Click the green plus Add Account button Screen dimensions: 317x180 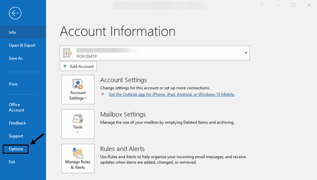point(78,66)
